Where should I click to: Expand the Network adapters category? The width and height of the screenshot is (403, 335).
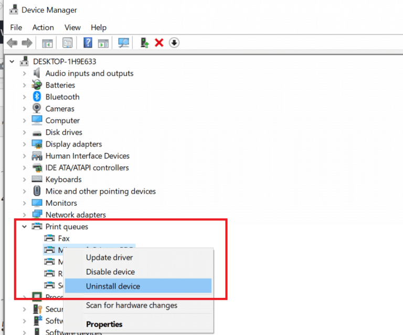point(24,215)
